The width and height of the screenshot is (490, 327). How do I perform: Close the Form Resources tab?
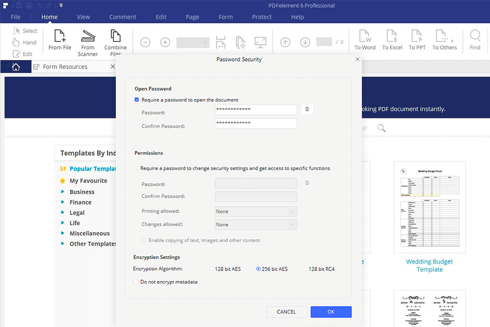point(112,66)
